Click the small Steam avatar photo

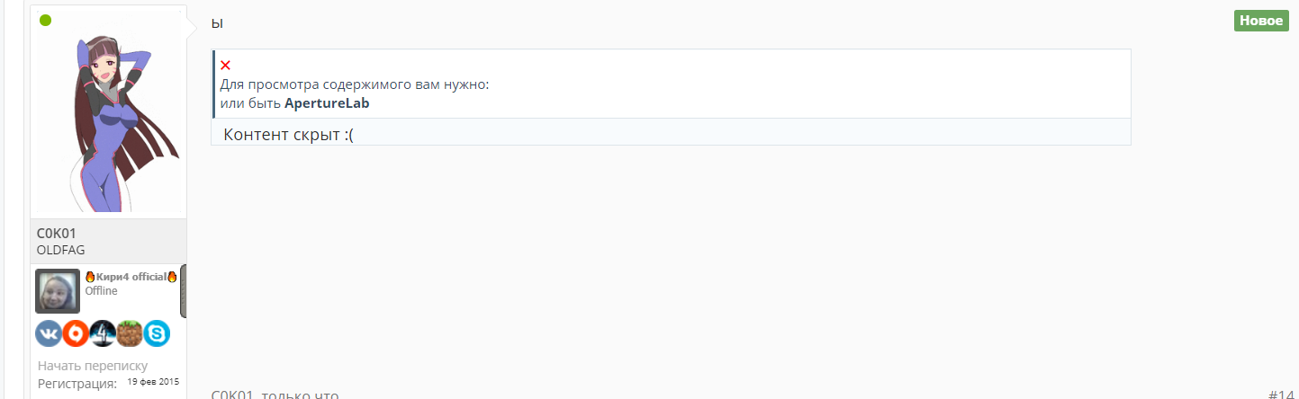[58, 291]
